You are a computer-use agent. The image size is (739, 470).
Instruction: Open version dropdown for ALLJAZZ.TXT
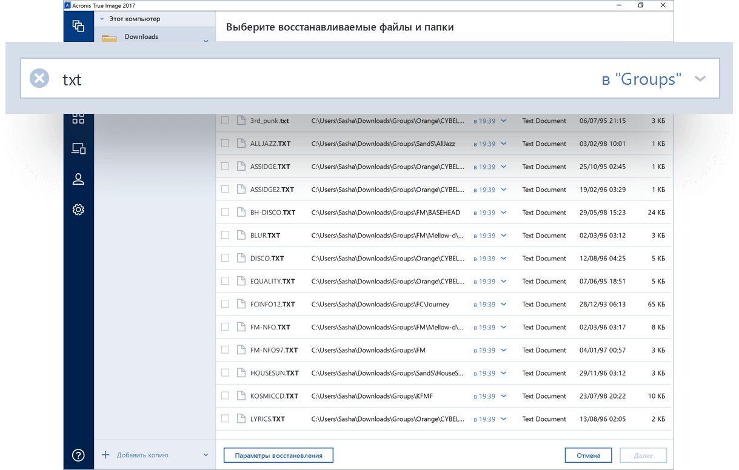(x=503, y=144)
